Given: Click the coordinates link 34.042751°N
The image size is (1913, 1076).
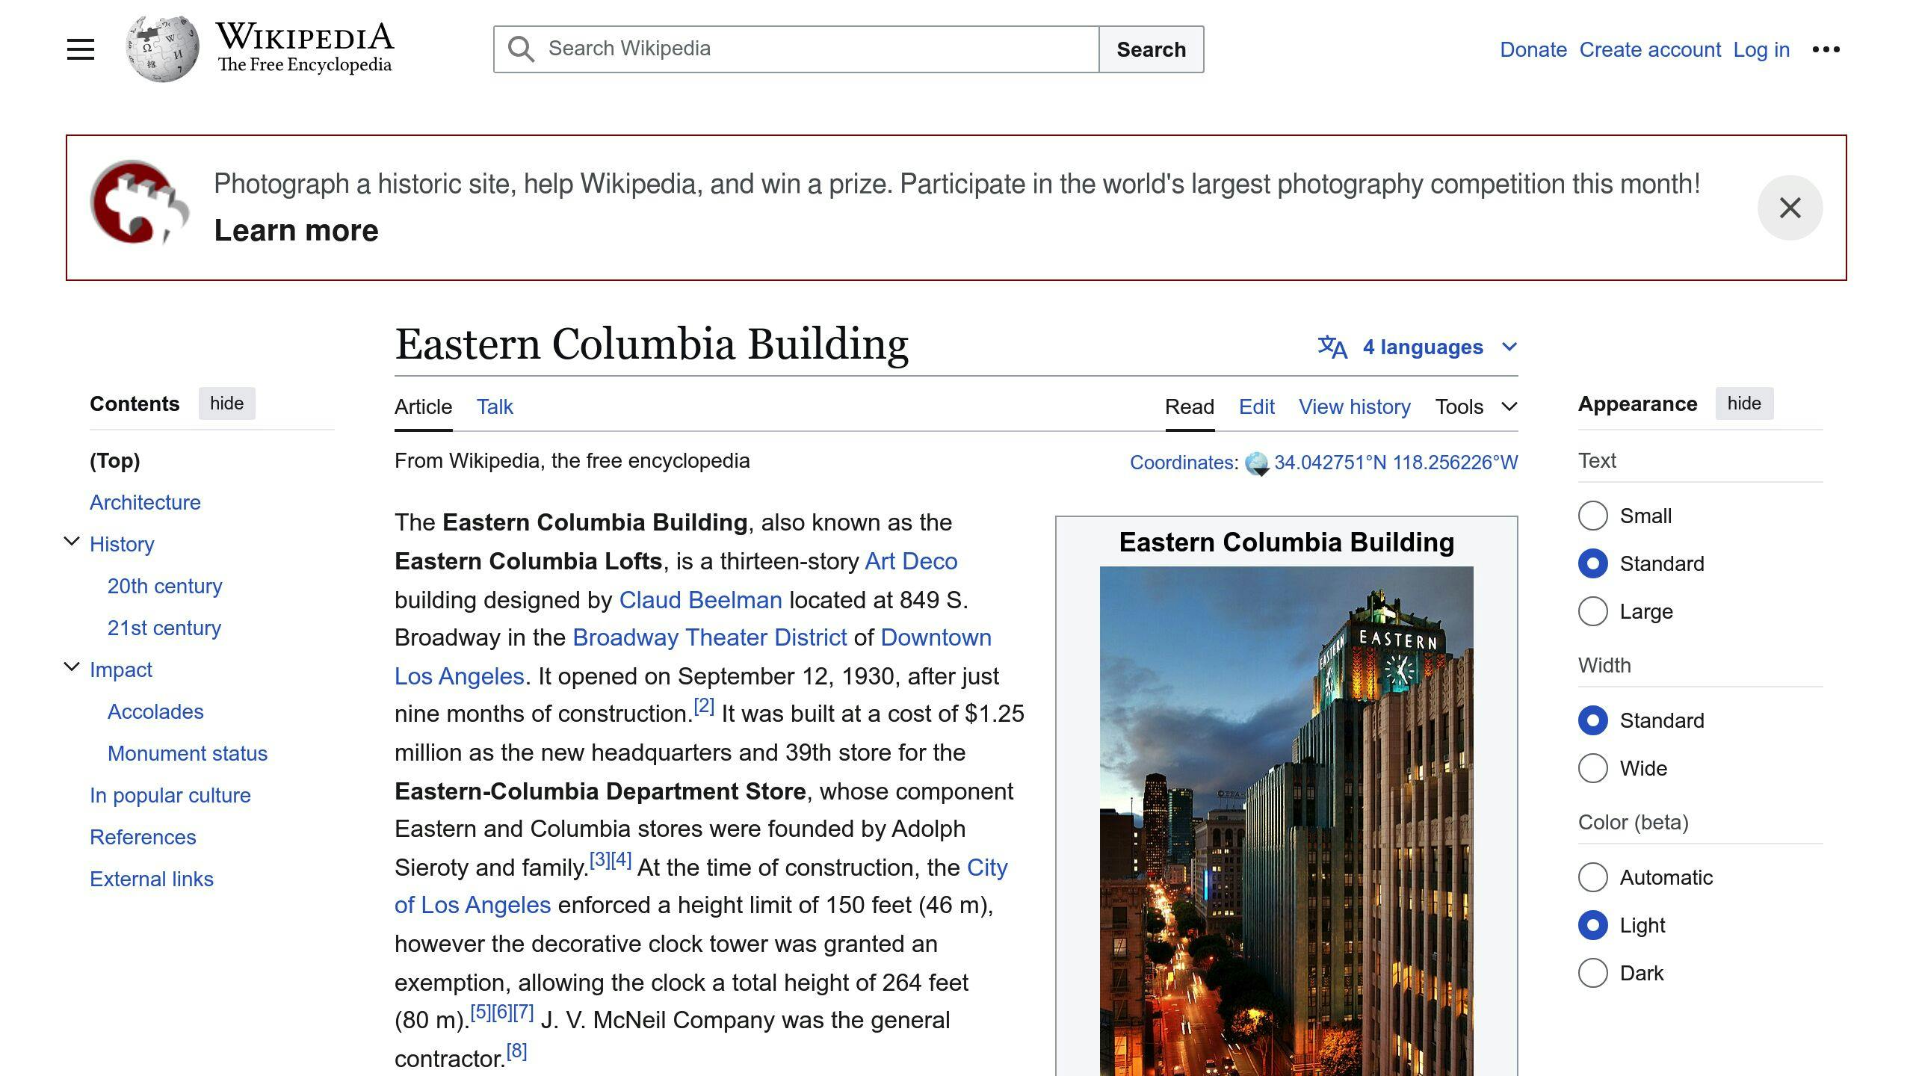Looking at the screenshot, I should [1331, 462].
